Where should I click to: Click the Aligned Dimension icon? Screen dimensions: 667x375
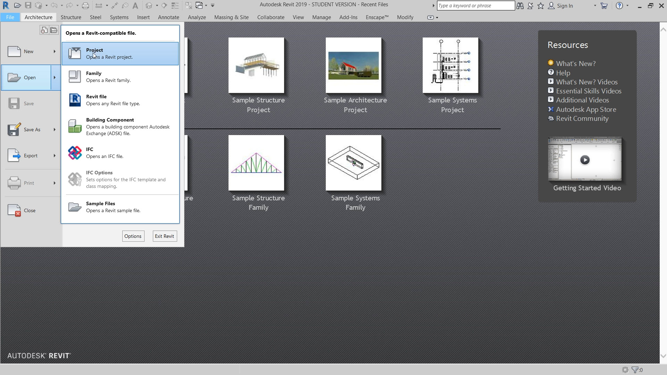point(115,6)
